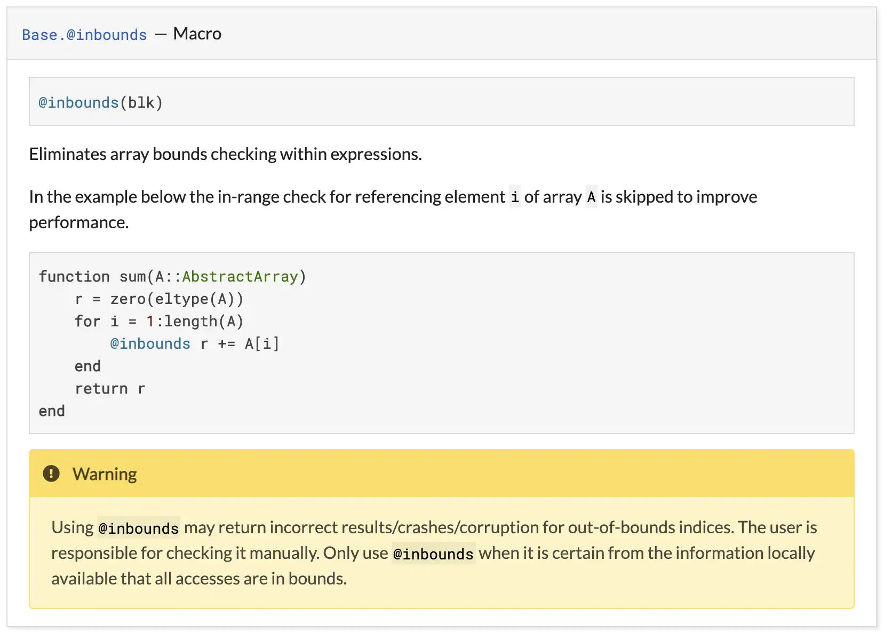Click the word performance in description paragraph

(78, 222)
